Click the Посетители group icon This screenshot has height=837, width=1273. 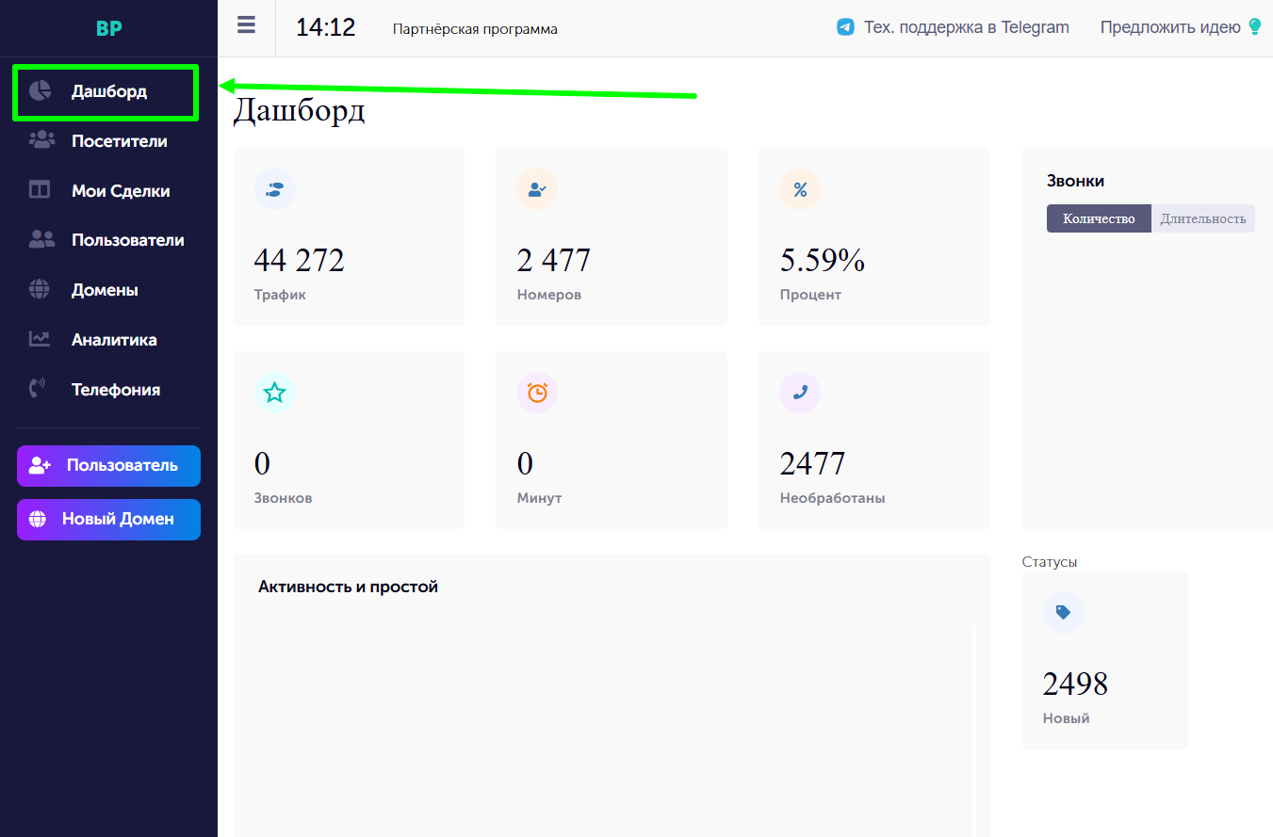pyautogui.click(x=41, y=140)
